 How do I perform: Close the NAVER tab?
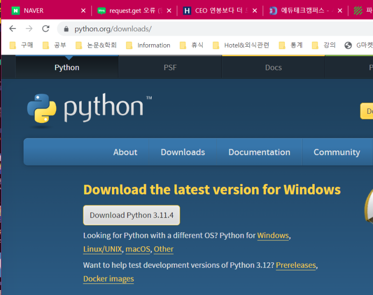pos(83,11)
